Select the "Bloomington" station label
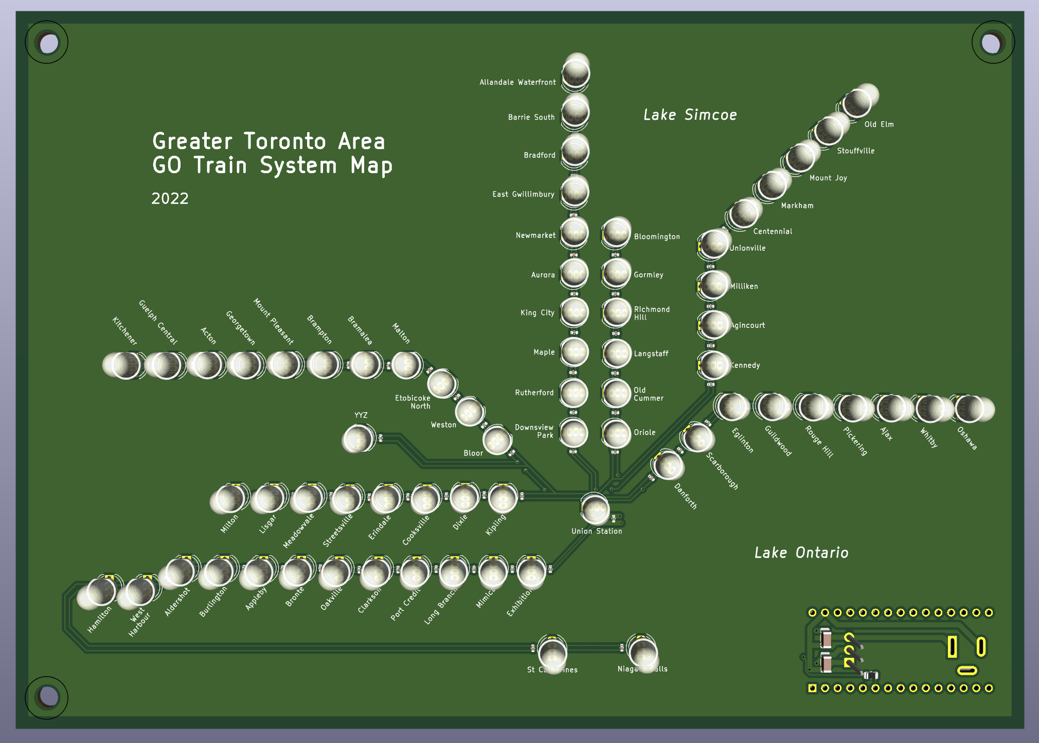The height and width of the screenshot is (743, 1039). pyautogui.click(x=657, y=237)
